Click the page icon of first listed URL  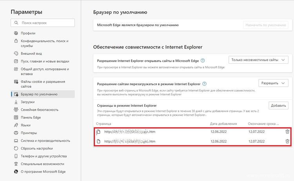(99, 132)
